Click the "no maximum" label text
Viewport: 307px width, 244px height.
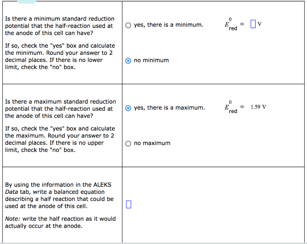coord(152,143)
